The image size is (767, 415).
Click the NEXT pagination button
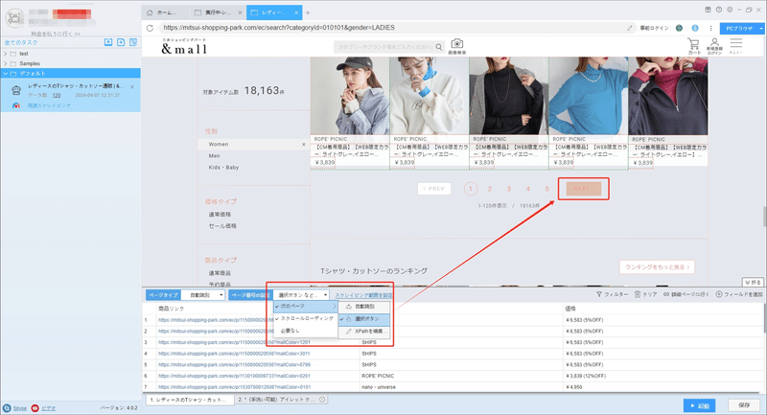pyautogui.click(x=583, y=189)
